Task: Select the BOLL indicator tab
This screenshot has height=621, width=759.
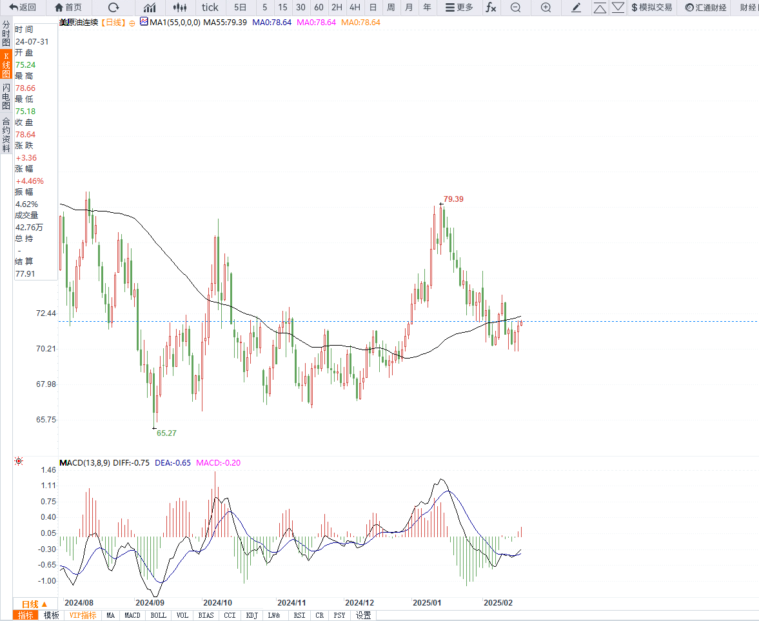Action: pyautogui.click(x=157, y=616)
